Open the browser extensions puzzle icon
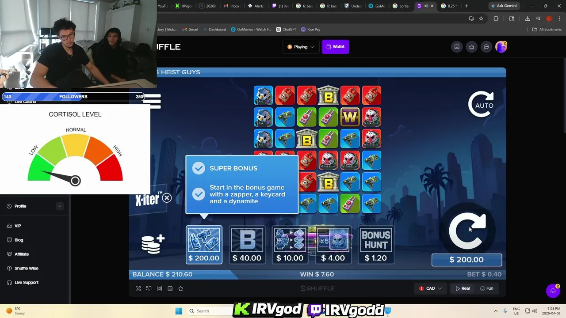 pos(496,19)
